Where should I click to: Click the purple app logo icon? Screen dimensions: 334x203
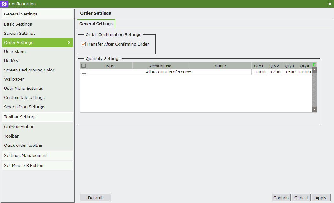[x=4, y=4]
